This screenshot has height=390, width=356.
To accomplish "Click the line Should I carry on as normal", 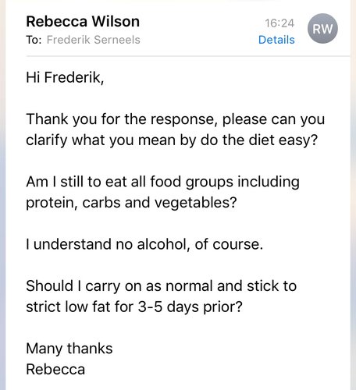I will pos(162,286).
